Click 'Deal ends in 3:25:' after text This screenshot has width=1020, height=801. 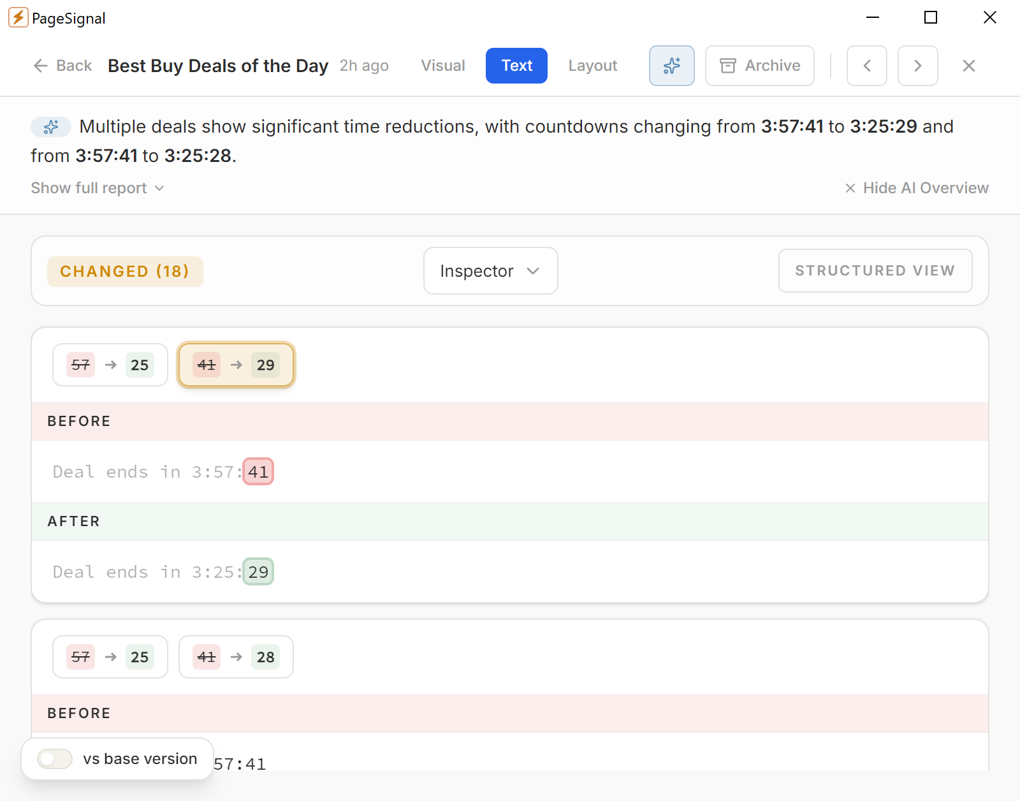148,572
